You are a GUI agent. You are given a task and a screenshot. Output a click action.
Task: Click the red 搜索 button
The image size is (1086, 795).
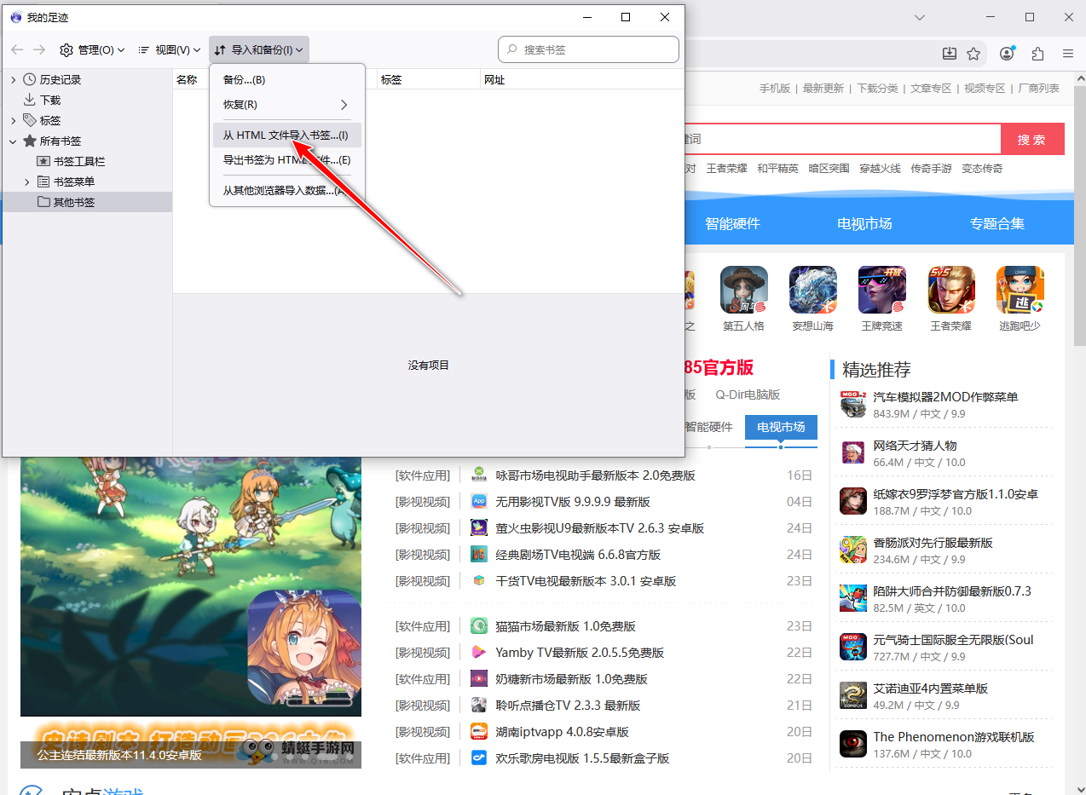1032,140
